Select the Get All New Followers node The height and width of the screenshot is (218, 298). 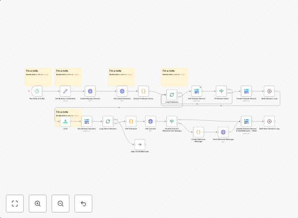click(x=86, y=121)
